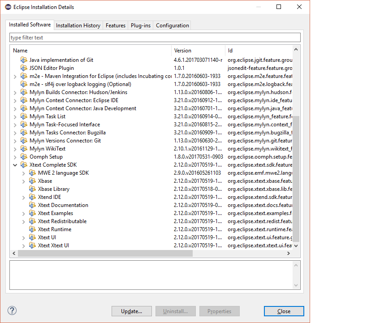Viewport: 367px width, 323px height.
Task: Click the Xtext Examples feature icon
Action: [32, 213]
